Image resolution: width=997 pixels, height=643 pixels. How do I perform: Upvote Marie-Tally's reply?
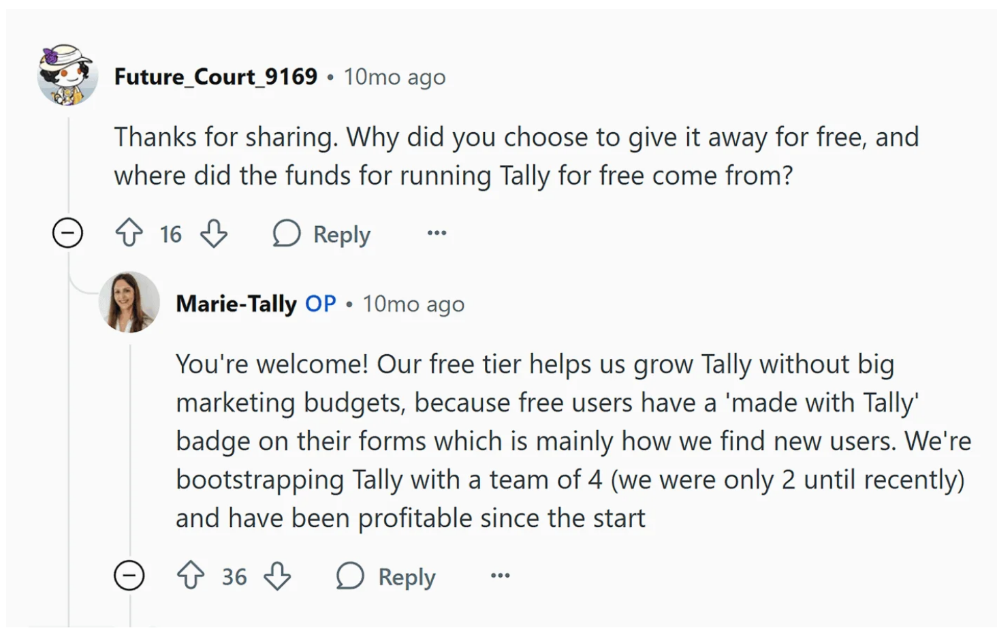pos(191,576)
